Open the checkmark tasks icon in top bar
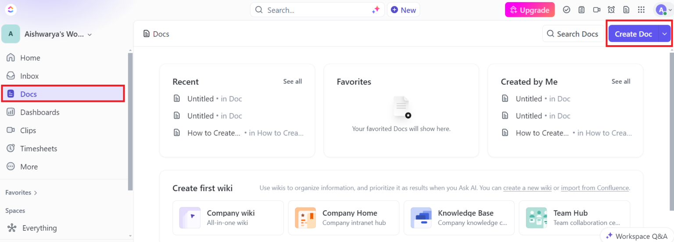674x242 pixels. 566,10
